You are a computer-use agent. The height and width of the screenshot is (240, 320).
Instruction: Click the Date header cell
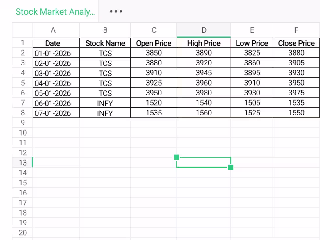[x=53, y=43]
